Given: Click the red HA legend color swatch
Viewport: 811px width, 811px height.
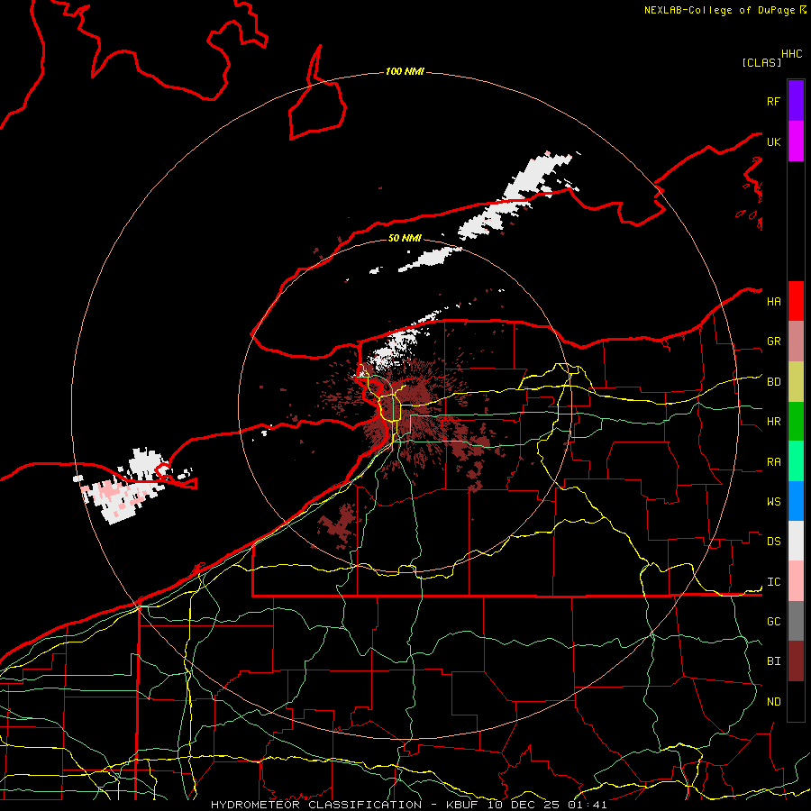Looking at the screenshot, I should 796,301.
